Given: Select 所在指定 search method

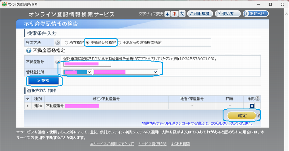Looking at the screenshot, I should pyautogui.click(x=66, y=43).
